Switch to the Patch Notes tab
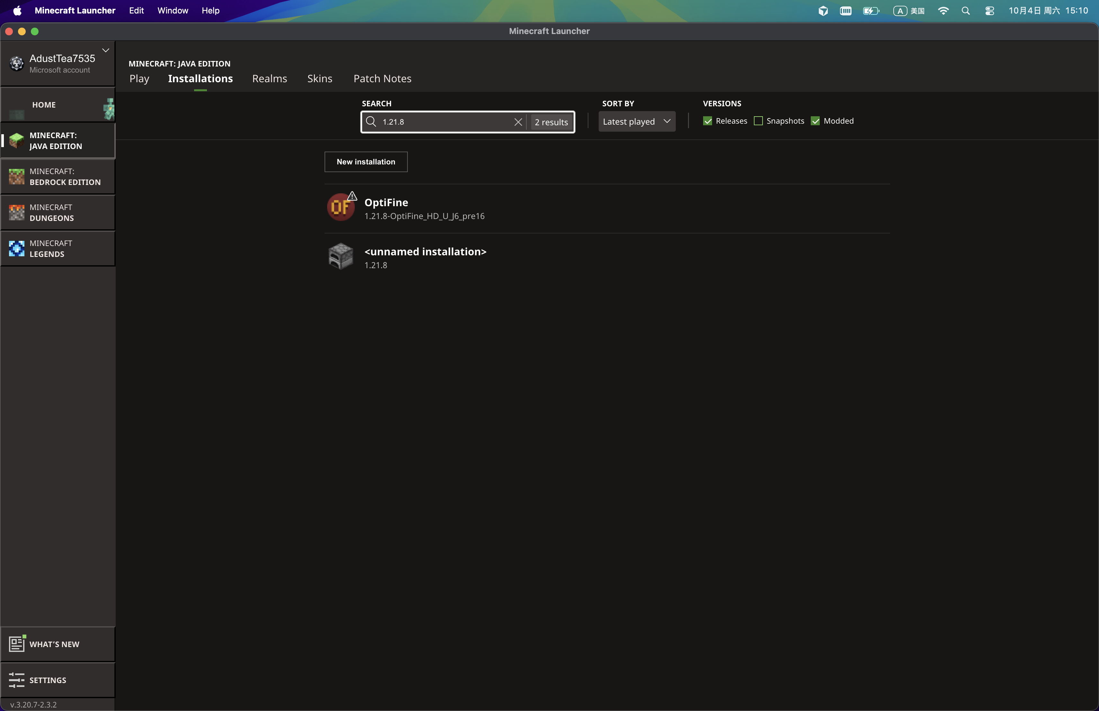Viewport: 1099px width, 711px height. pos(382,78)
